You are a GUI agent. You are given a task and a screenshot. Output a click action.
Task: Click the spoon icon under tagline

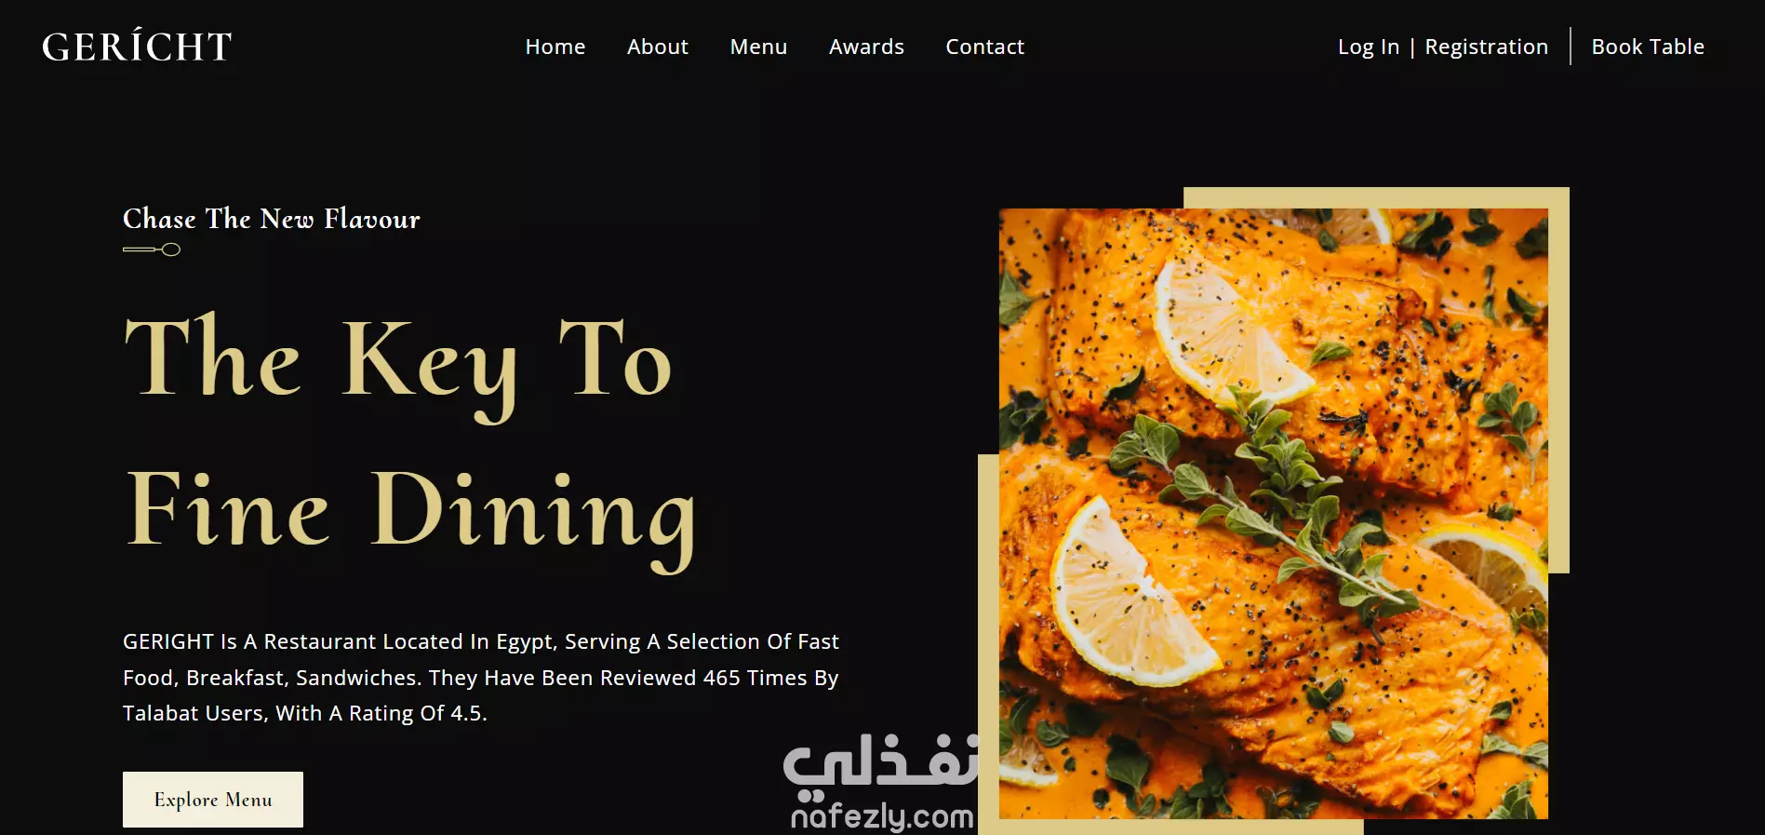tap(152, 249)
